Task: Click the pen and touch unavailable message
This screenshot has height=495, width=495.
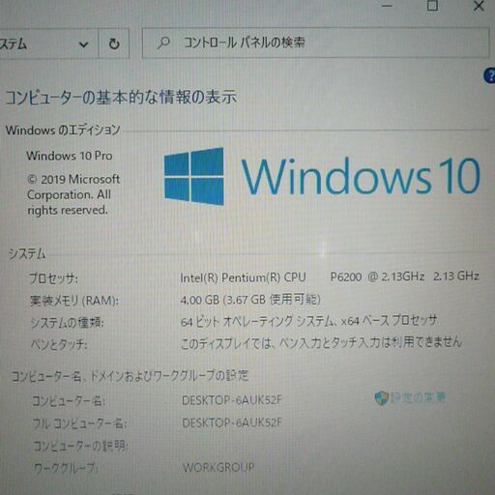Action: (x=321, y=342)
